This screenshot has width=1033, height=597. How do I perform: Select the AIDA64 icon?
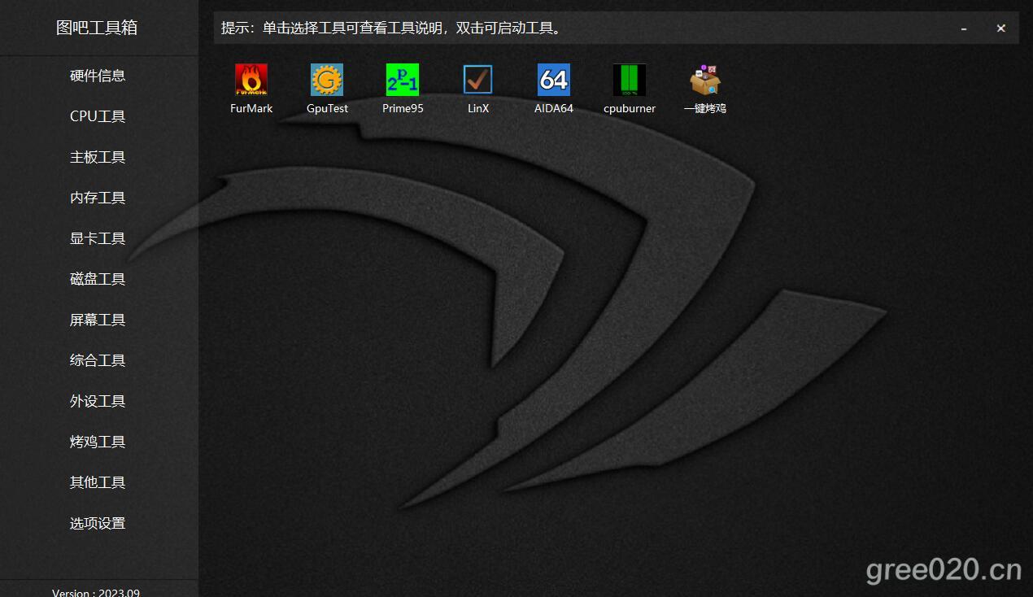click(554, 80)
